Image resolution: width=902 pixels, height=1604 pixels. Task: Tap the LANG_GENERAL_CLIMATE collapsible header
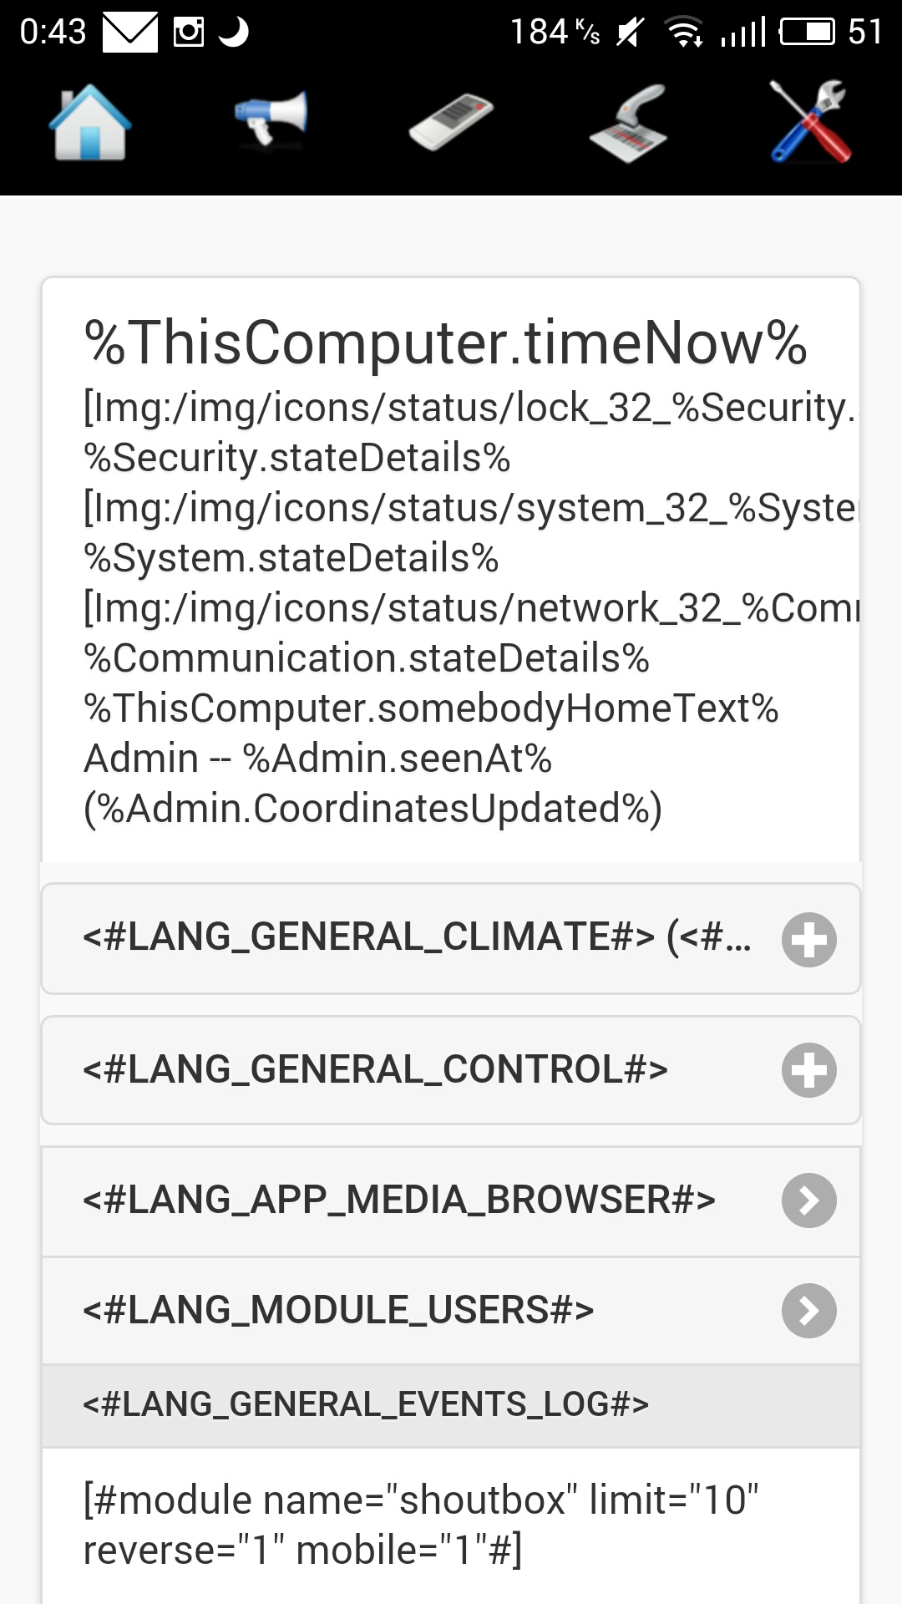coord(416,937)
